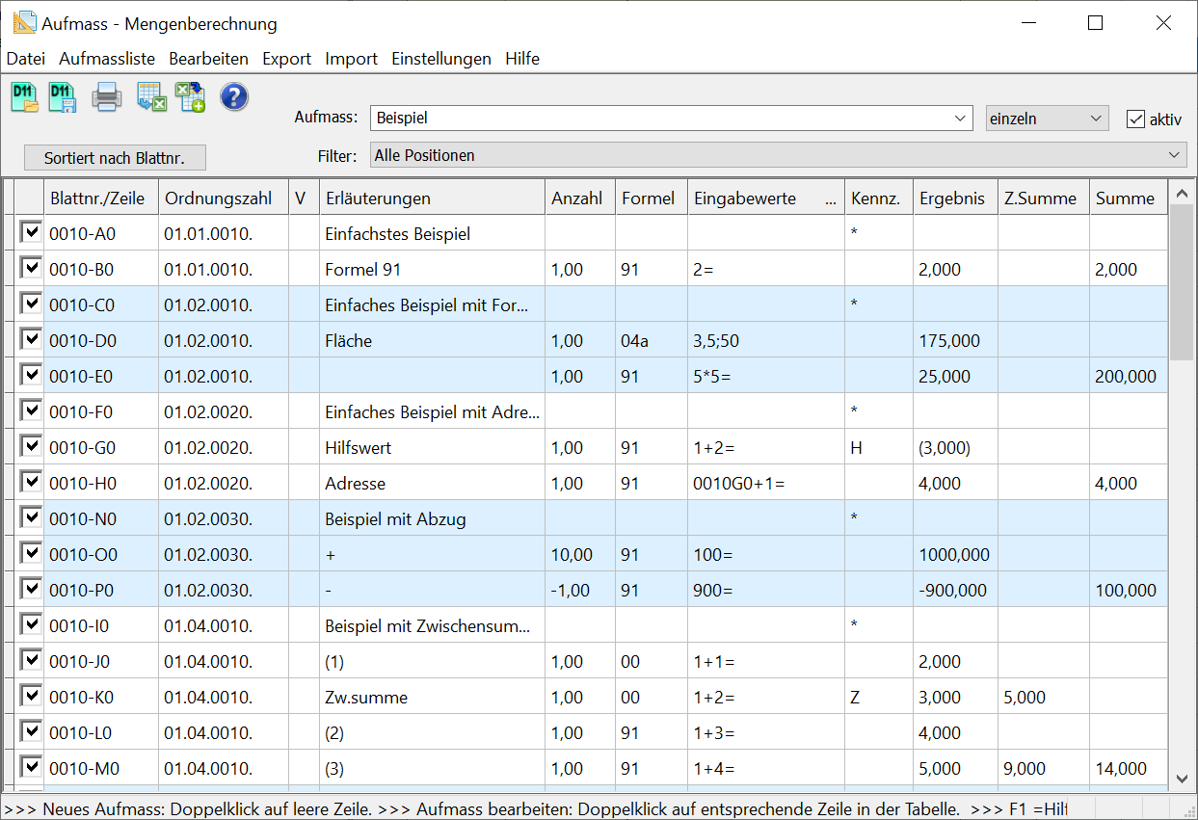This screenshot has width=1198, height=820.
Task: Click the Aufmass app icon in the title bar
Action: click(24, 23)
